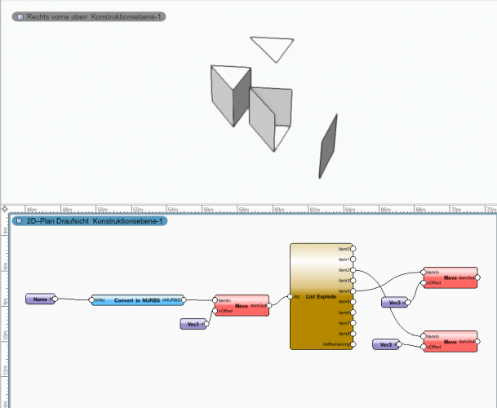This screenshot has height=408, width=497.
Task: Select the floating triangle in 3D view
Action: click(x=271, y=47)
